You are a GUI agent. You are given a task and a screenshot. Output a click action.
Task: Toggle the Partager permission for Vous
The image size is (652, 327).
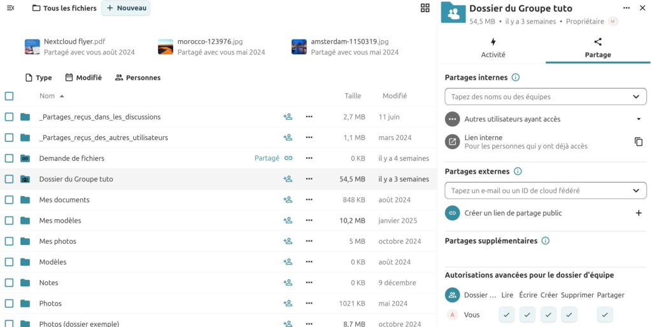(x=605, y=315)
